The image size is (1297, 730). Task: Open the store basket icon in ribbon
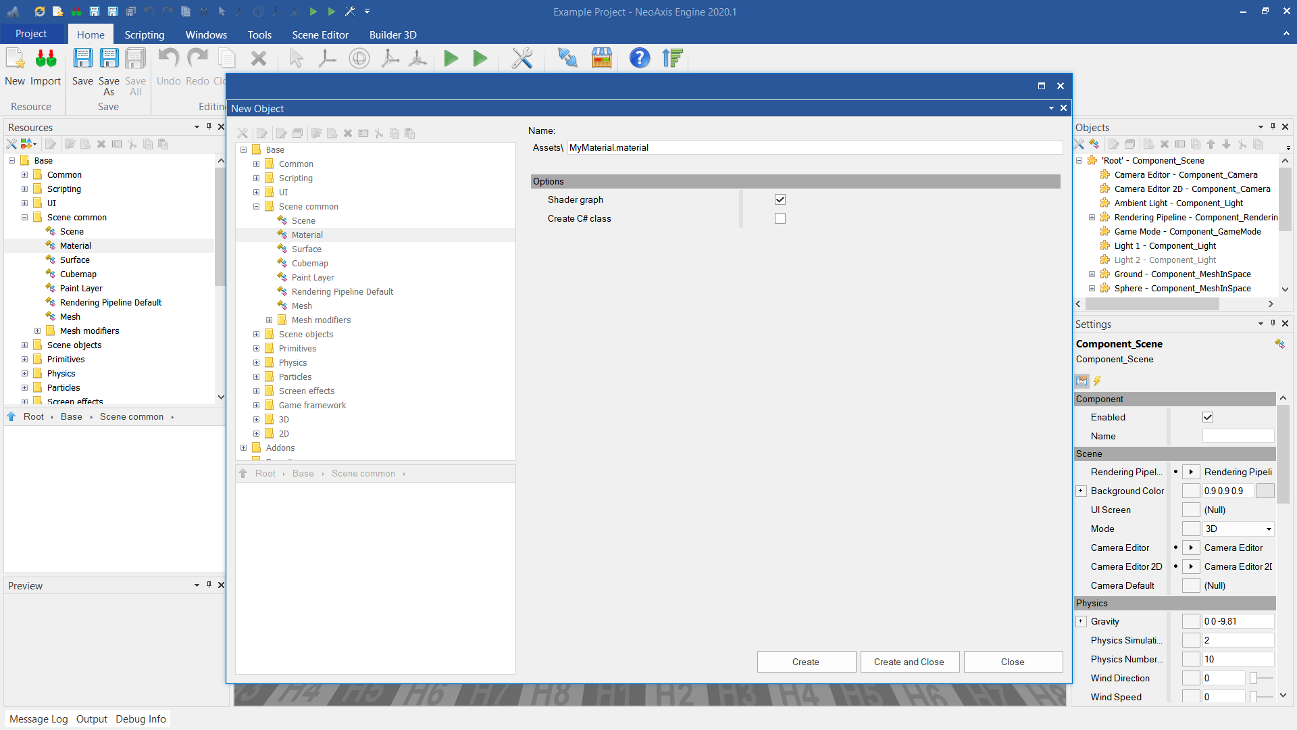601,59
